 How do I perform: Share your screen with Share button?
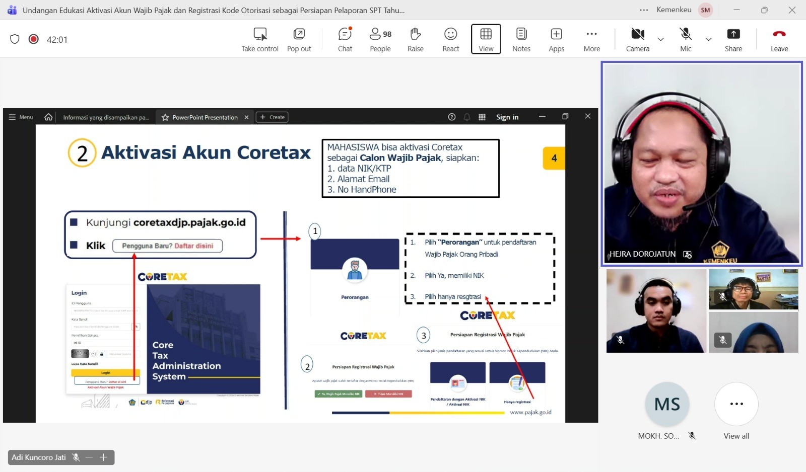tap(733, 39)
